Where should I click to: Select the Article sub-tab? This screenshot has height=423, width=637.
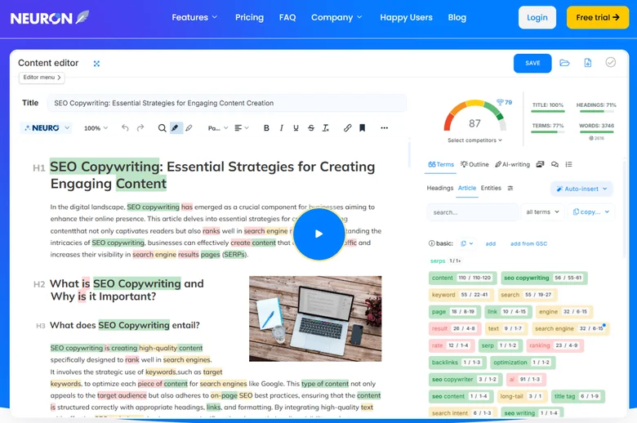click(467, 188)
